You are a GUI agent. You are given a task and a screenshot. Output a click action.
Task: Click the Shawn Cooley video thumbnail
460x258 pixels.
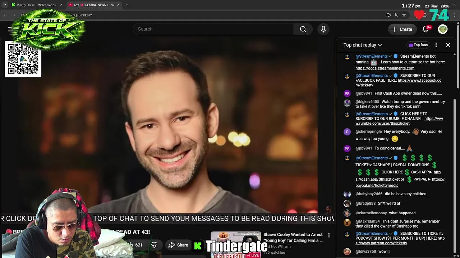tap(236, 244)
